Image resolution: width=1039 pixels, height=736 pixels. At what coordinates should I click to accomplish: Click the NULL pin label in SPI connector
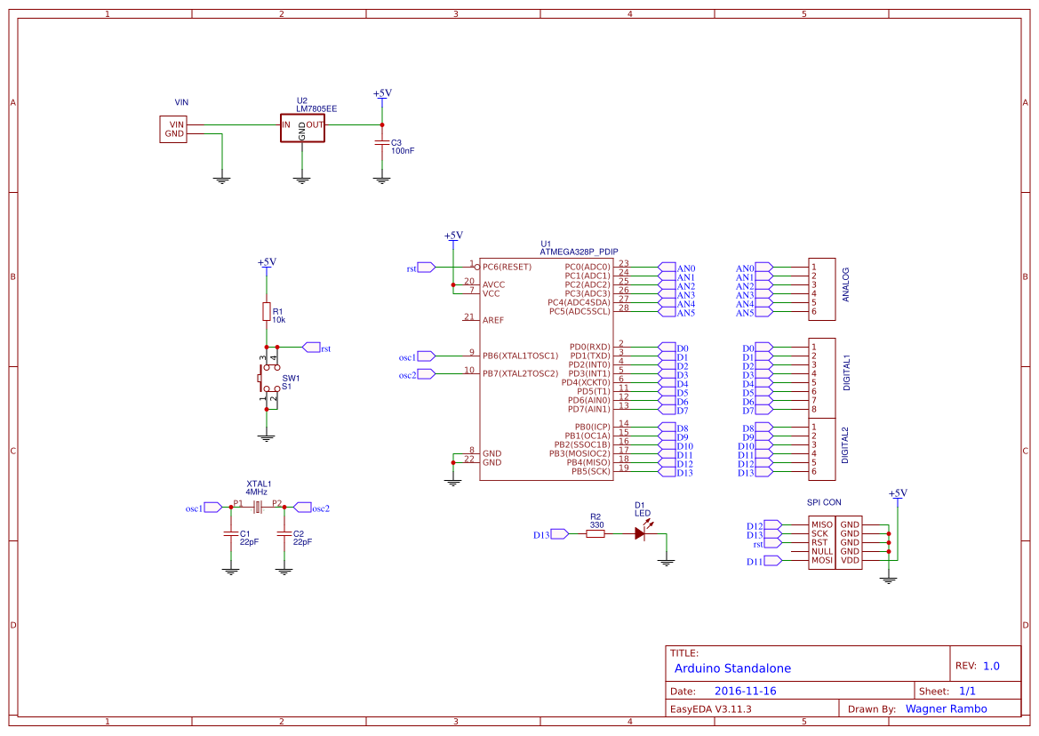tap(821, 551)
